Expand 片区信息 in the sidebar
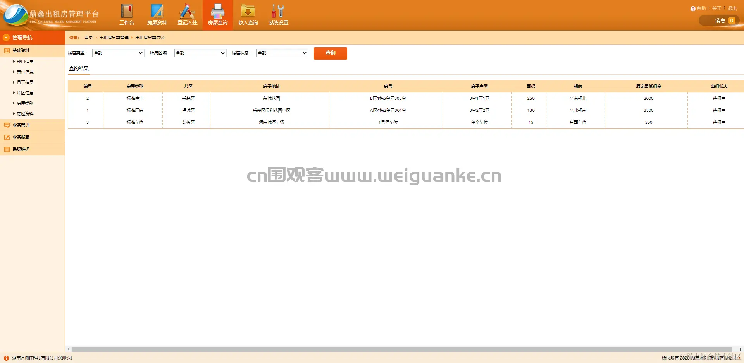 (x=25, y=93)
